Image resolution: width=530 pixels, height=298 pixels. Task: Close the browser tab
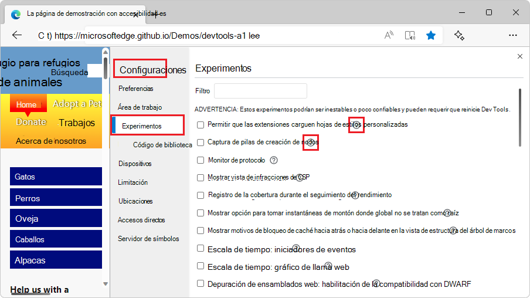[x=135, y=14]
